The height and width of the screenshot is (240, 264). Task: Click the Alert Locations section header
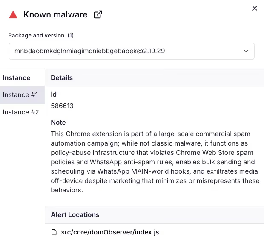tap(75, 215)
